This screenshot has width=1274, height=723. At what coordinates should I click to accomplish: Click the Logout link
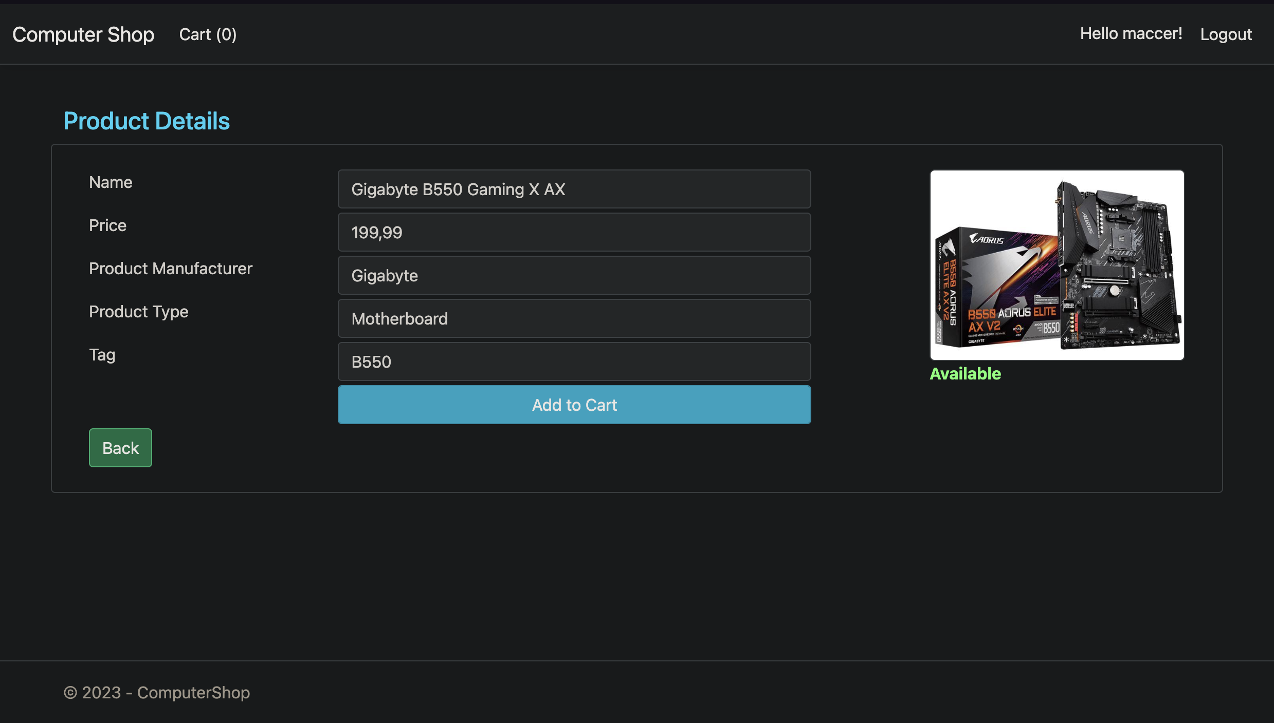[1226, 34]
